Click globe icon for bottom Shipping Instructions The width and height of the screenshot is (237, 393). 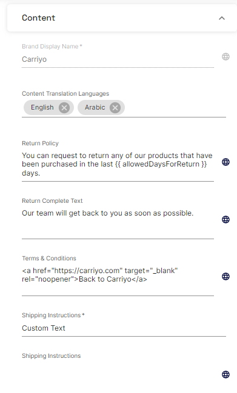225,374
